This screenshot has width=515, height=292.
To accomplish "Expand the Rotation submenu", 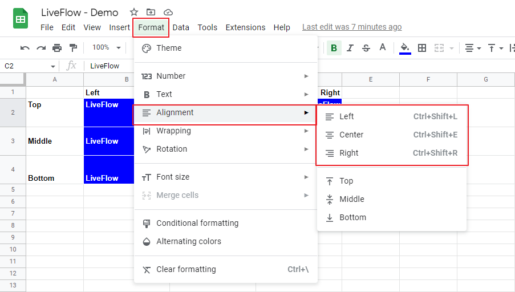I will click(226, 149).
